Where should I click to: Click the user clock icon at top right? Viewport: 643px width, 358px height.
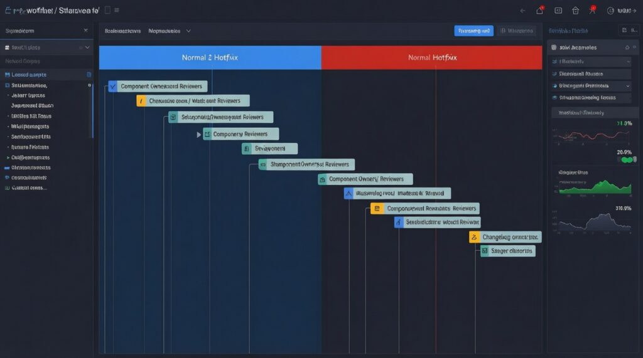tap(610, 11)
